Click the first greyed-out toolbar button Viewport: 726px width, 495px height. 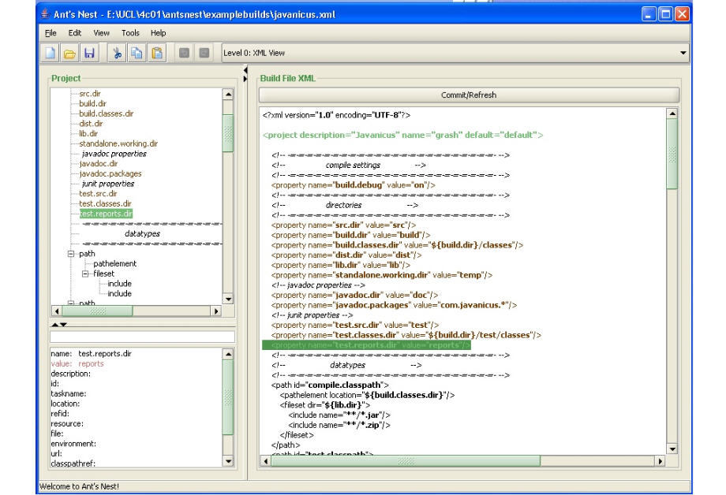coord(184,53)
